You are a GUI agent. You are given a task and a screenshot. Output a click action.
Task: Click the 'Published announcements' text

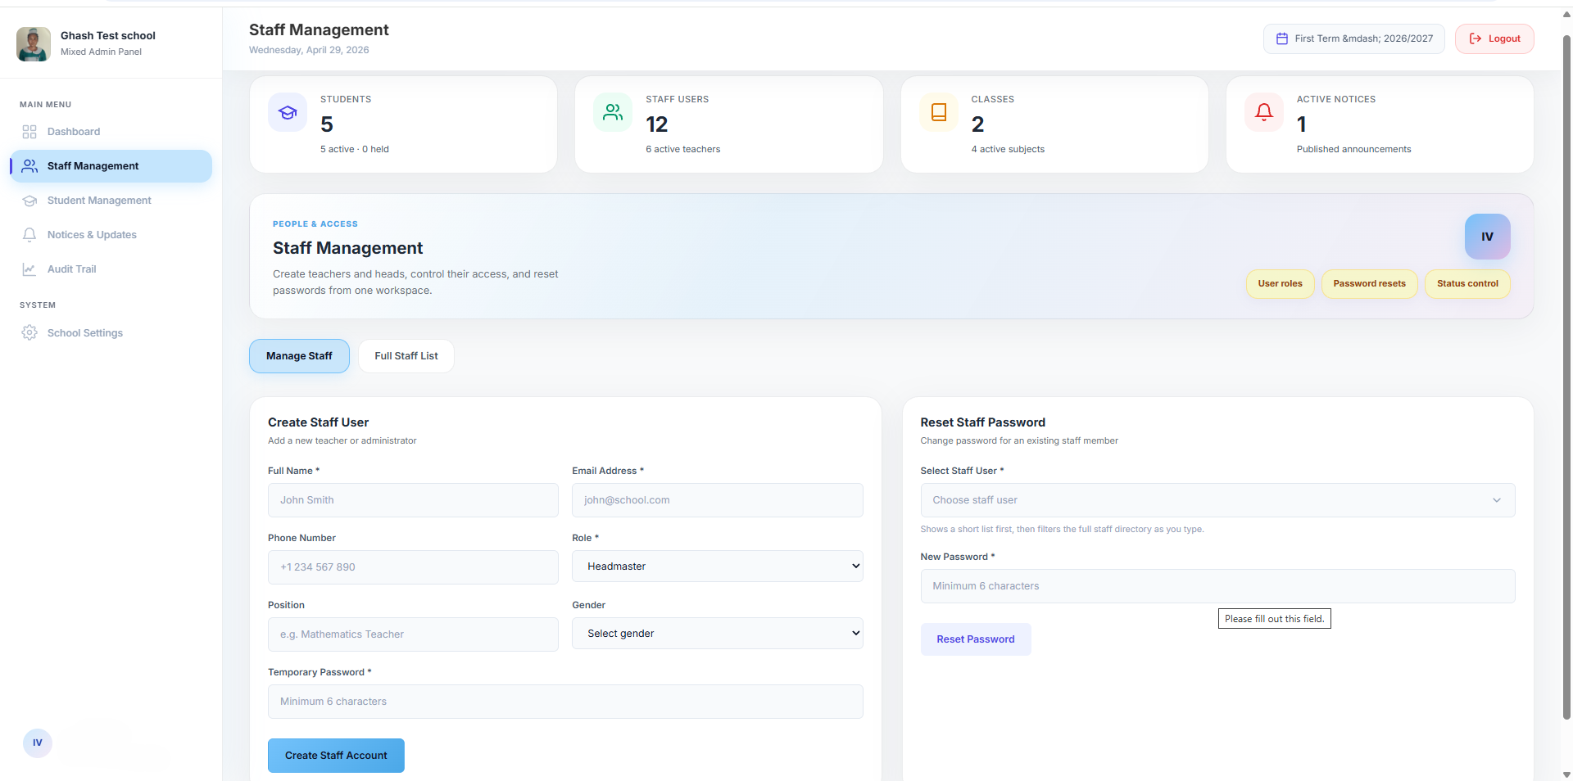[1353, 149]
